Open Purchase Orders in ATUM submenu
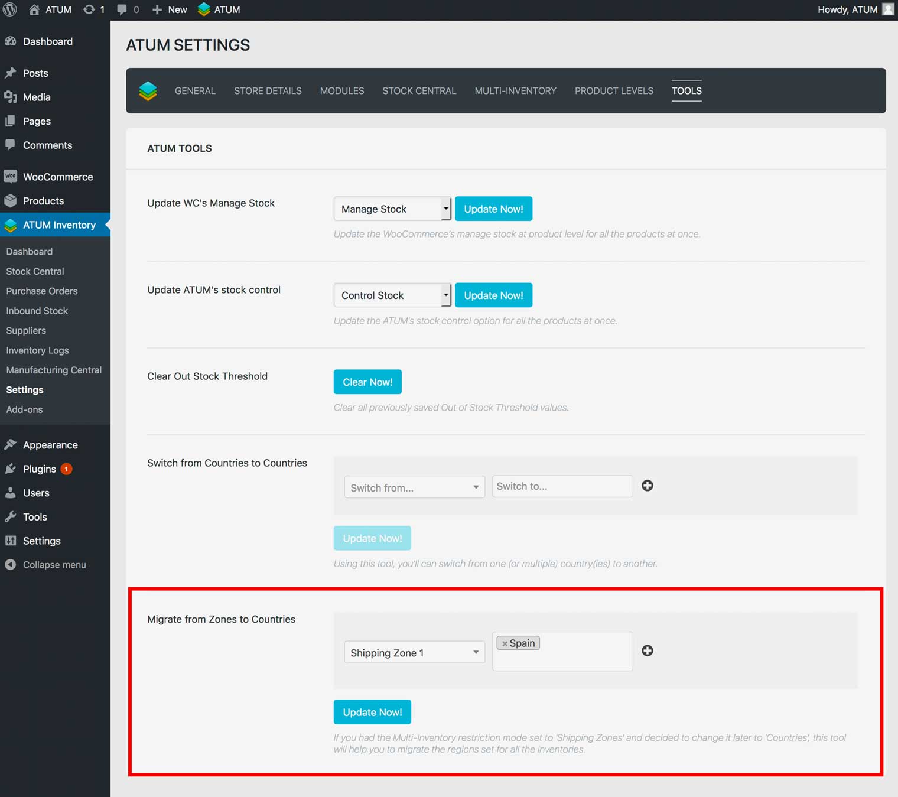 click(x=42, y=291)
